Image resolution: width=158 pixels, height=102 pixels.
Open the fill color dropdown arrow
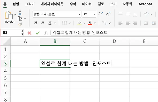tap(85, 23)
